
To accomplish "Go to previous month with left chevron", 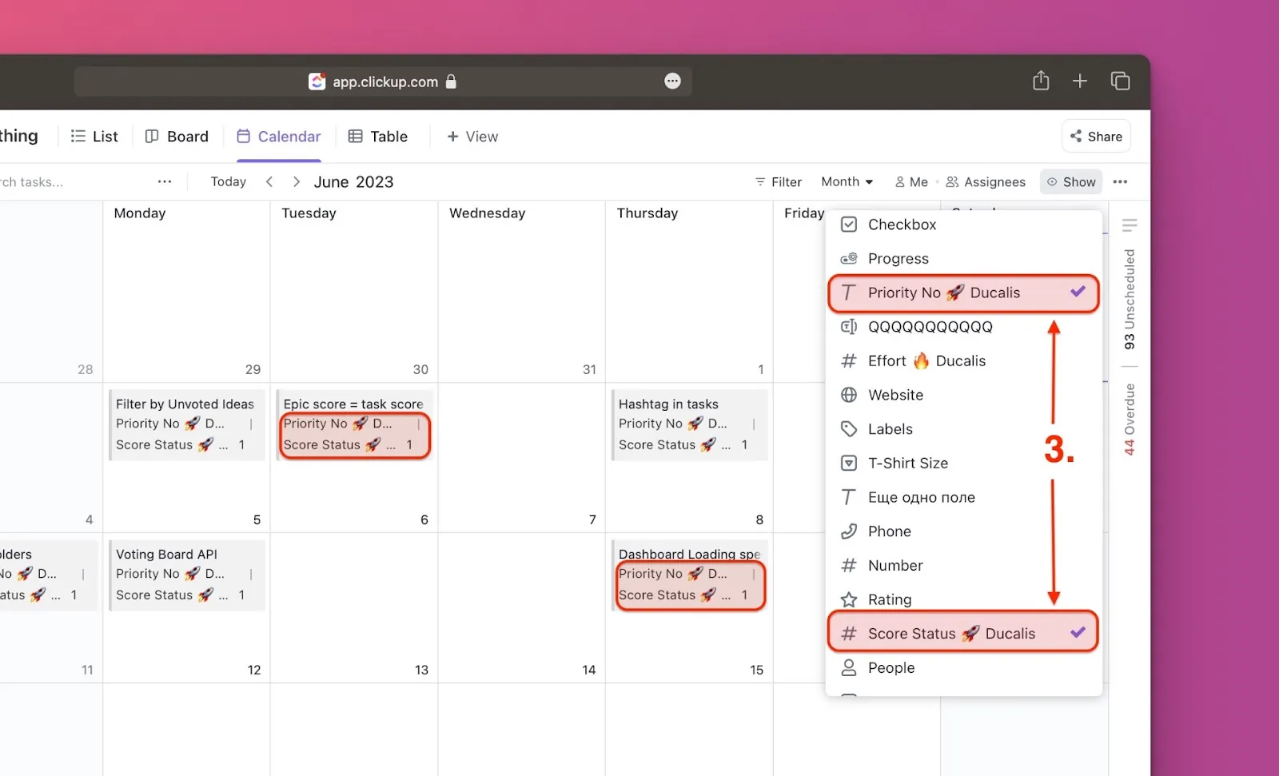I will coord(269,182).
